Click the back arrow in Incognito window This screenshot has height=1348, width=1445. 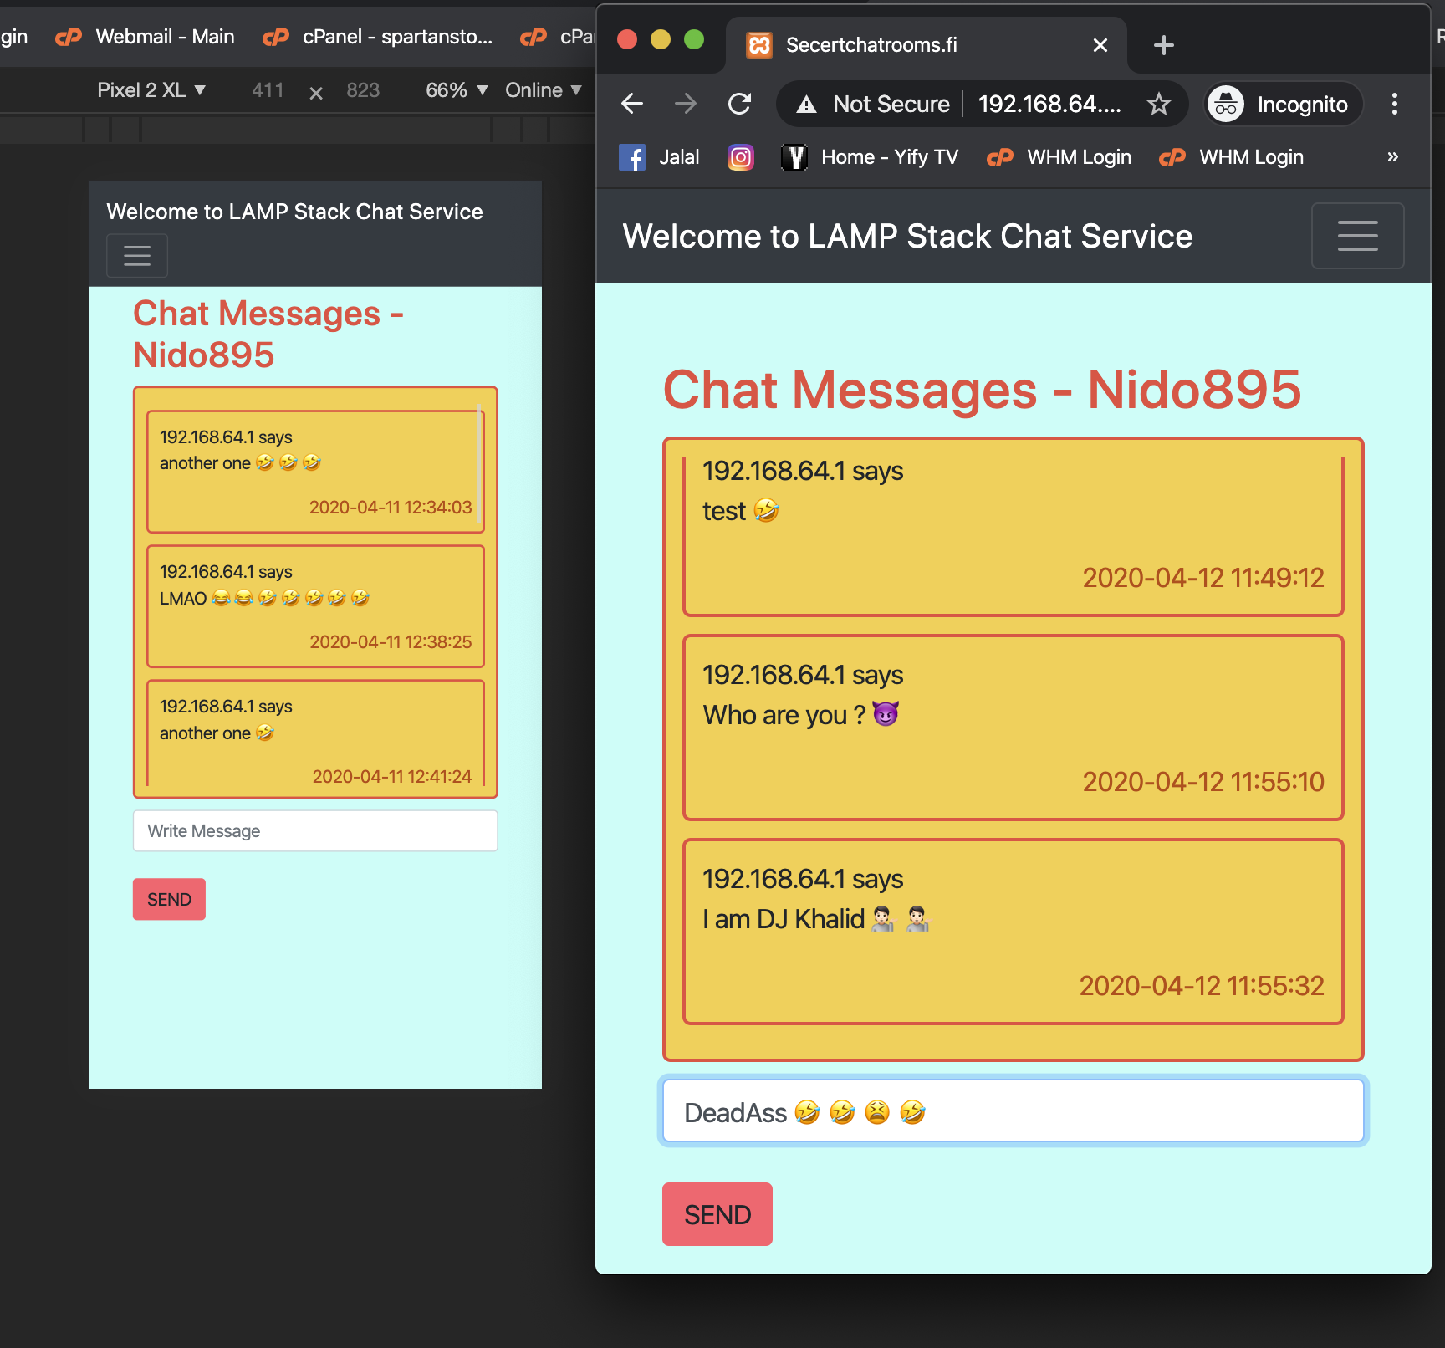tap(632, 104)
